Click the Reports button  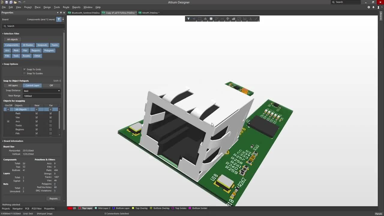53,199
